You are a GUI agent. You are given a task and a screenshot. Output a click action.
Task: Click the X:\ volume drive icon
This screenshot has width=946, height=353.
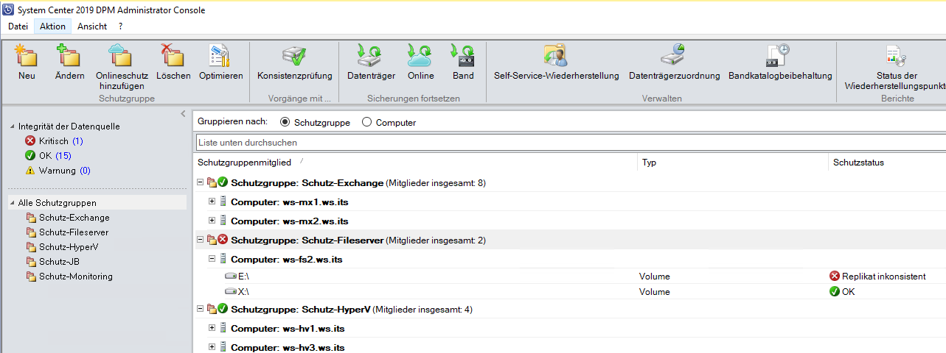231,292
